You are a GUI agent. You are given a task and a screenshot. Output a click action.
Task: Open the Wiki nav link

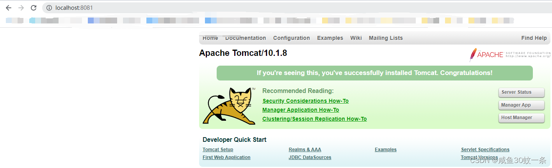pos(356,38)
